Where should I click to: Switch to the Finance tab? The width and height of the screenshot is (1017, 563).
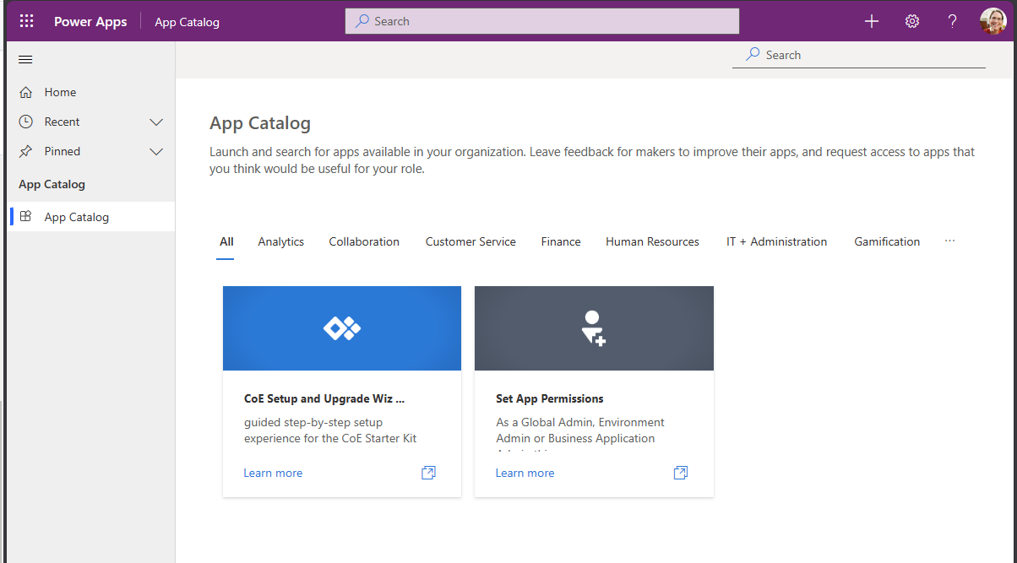[560, 241]
